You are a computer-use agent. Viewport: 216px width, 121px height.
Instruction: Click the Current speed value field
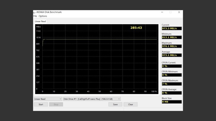coord(171,28)
